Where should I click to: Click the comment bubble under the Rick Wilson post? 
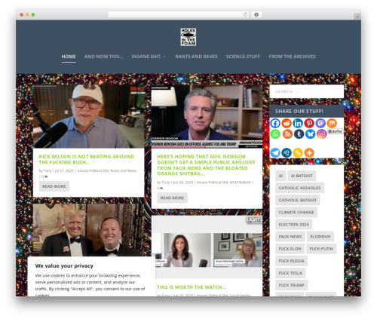(x=46, y=176)
